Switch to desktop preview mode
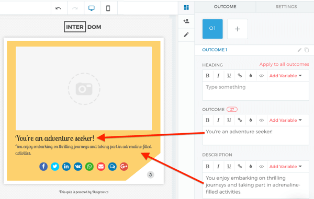Viewport: 314px width, 199px height. point(92,8)
